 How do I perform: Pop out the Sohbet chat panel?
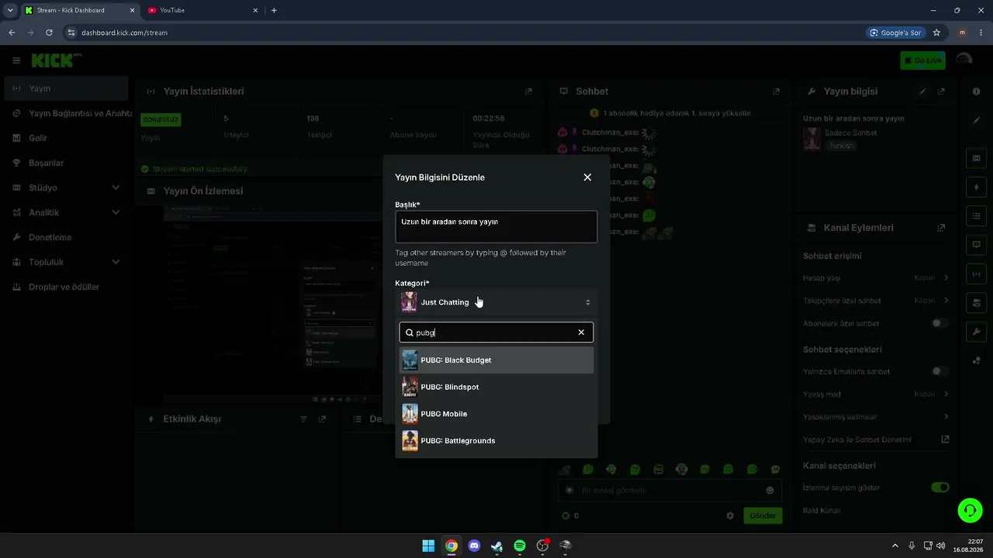(x=776, y=91)
